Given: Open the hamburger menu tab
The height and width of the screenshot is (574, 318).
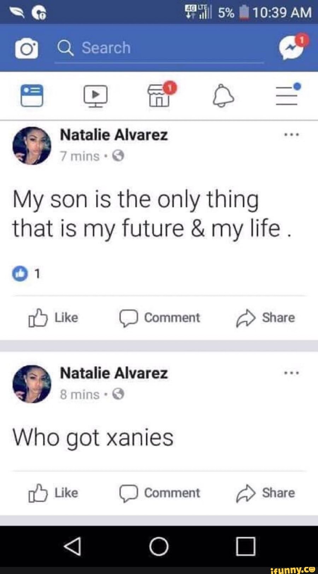Looking at the screenshot, I should (x=287, y=96).
